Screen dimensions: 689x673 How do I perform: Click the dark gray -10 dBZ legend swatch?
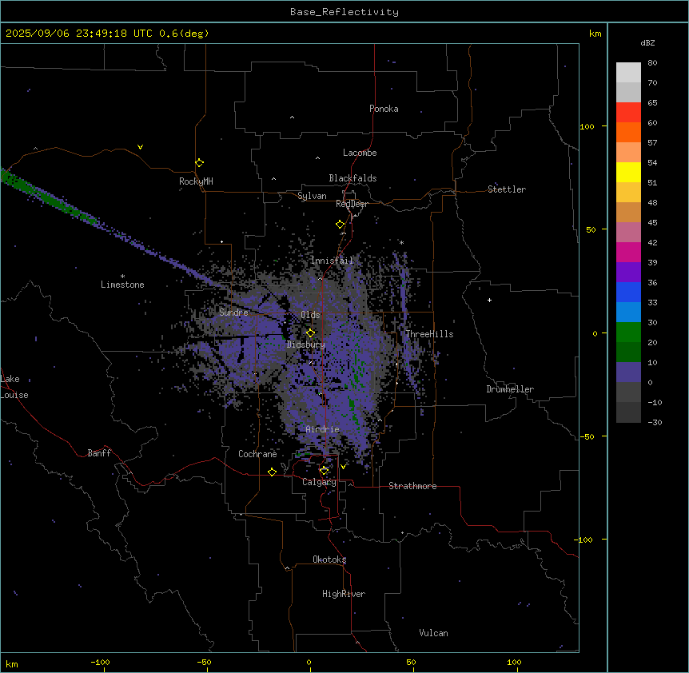click(628, 412)
